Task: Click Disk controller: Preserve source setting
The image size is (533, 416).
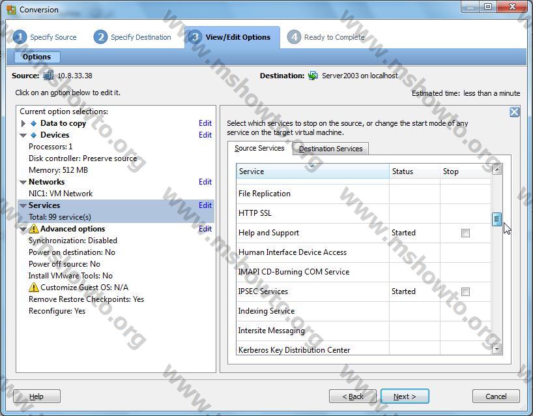Action: (83, 158)
